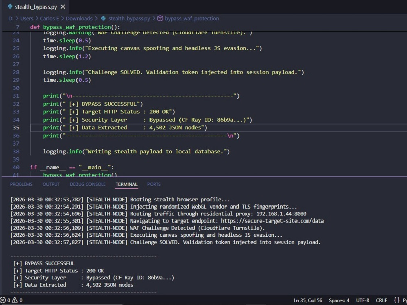Open the PORTS panel tab
Viewport: 407px width, 305px height.
(x=154, y=184)
